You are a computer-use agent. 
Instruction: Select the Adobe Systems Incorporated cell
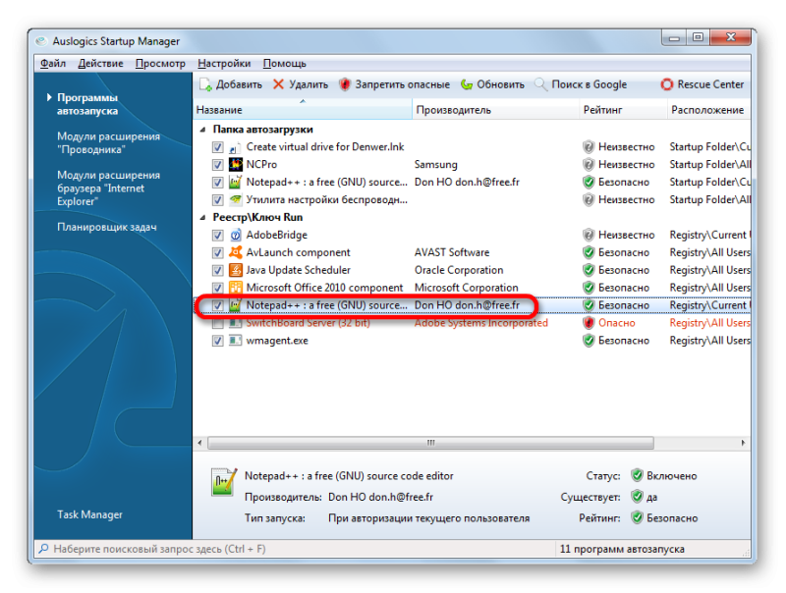(480, 323)
